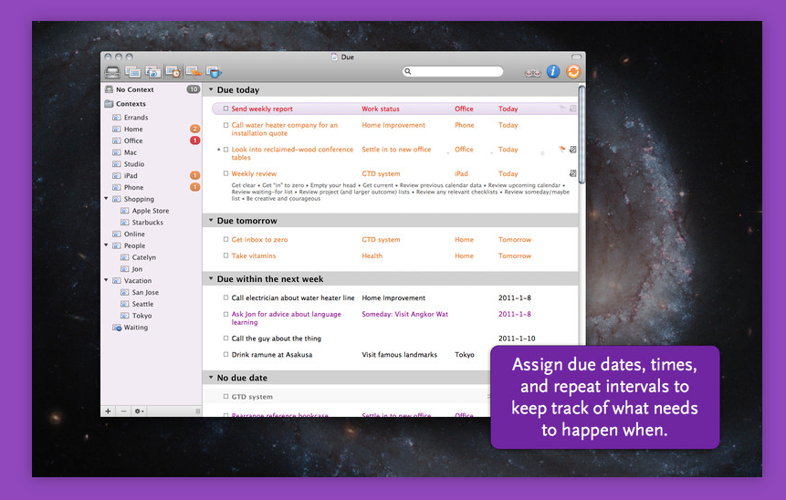786x500 pixels.
Task: Open the gear action menu in sidebar
Action: click(139, 411)
